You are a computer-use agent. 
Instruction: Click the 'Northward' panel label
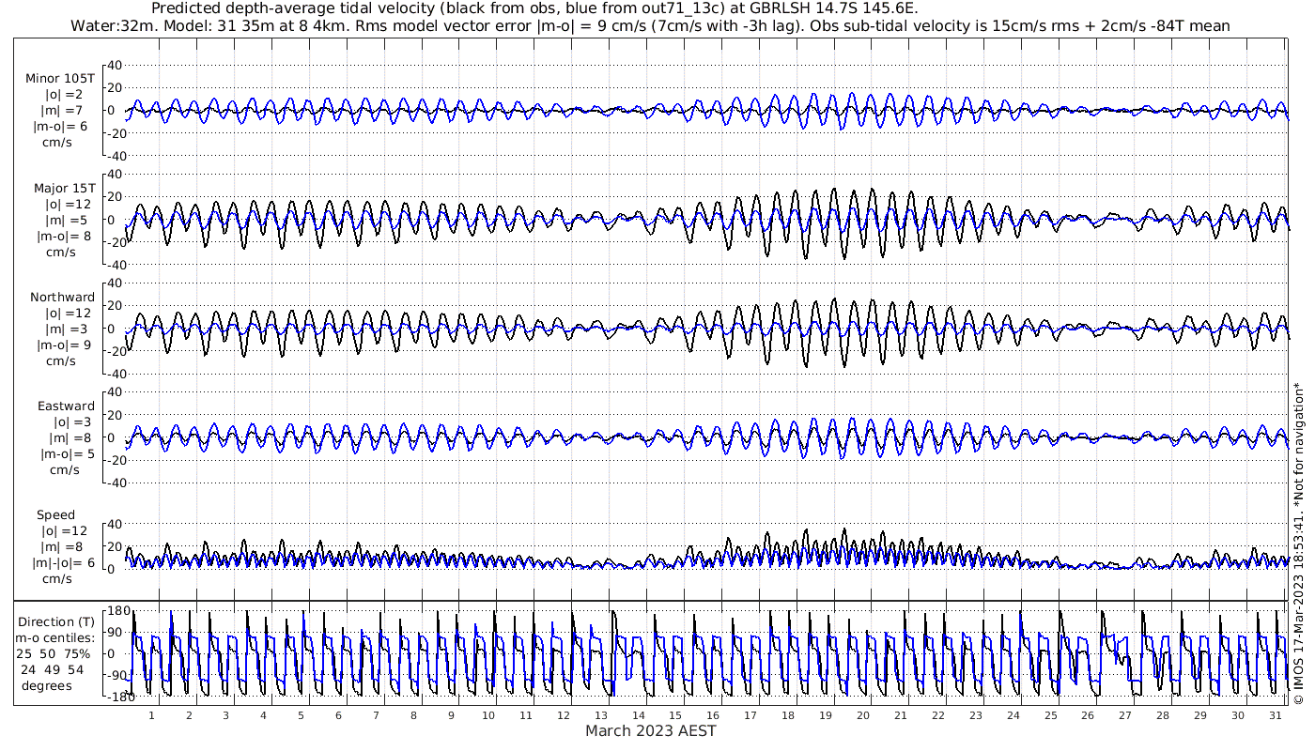point(62,297)
